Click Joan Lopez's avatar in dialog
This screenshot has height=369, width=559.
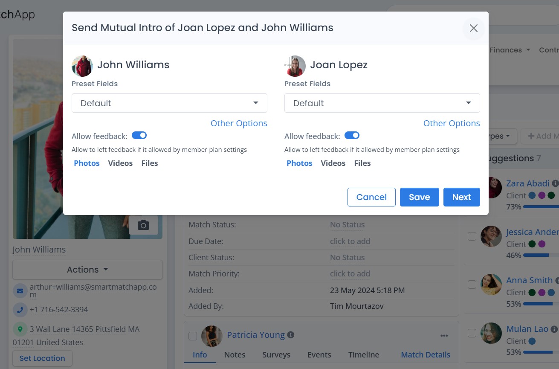coord(295,66)
